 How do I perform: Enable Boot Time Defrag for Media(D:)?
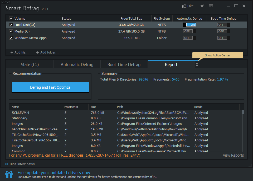point(223,31)
